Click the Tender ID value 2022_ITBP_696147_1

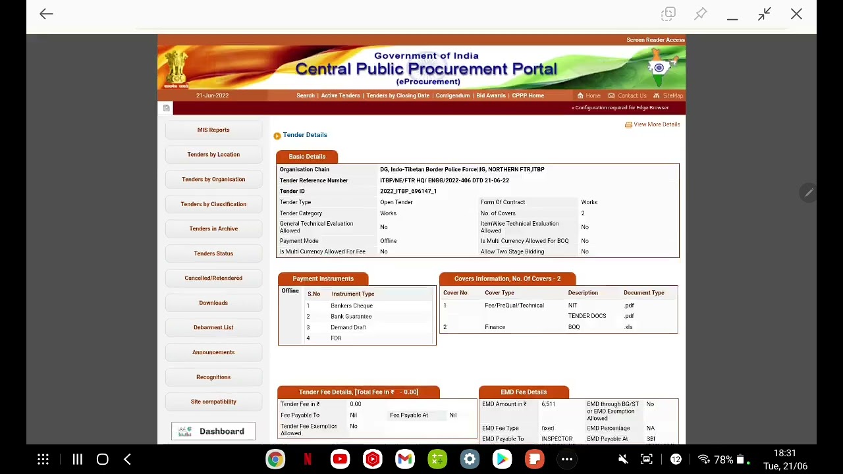(408, 192)
